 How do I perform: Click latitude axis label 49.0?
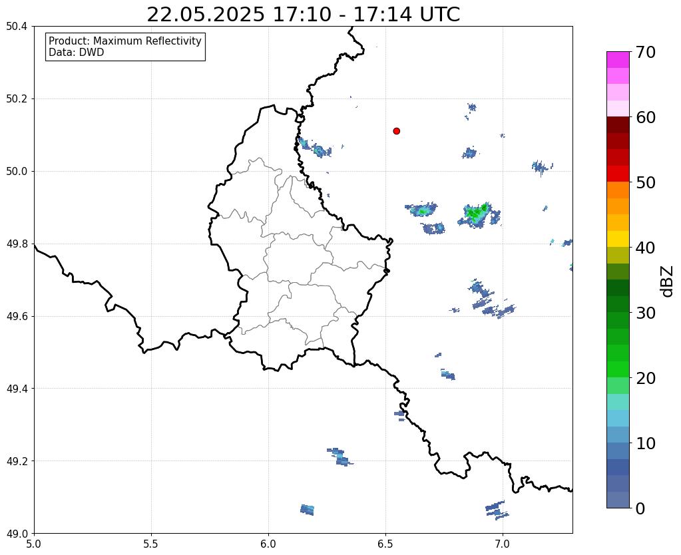point(17,534)
